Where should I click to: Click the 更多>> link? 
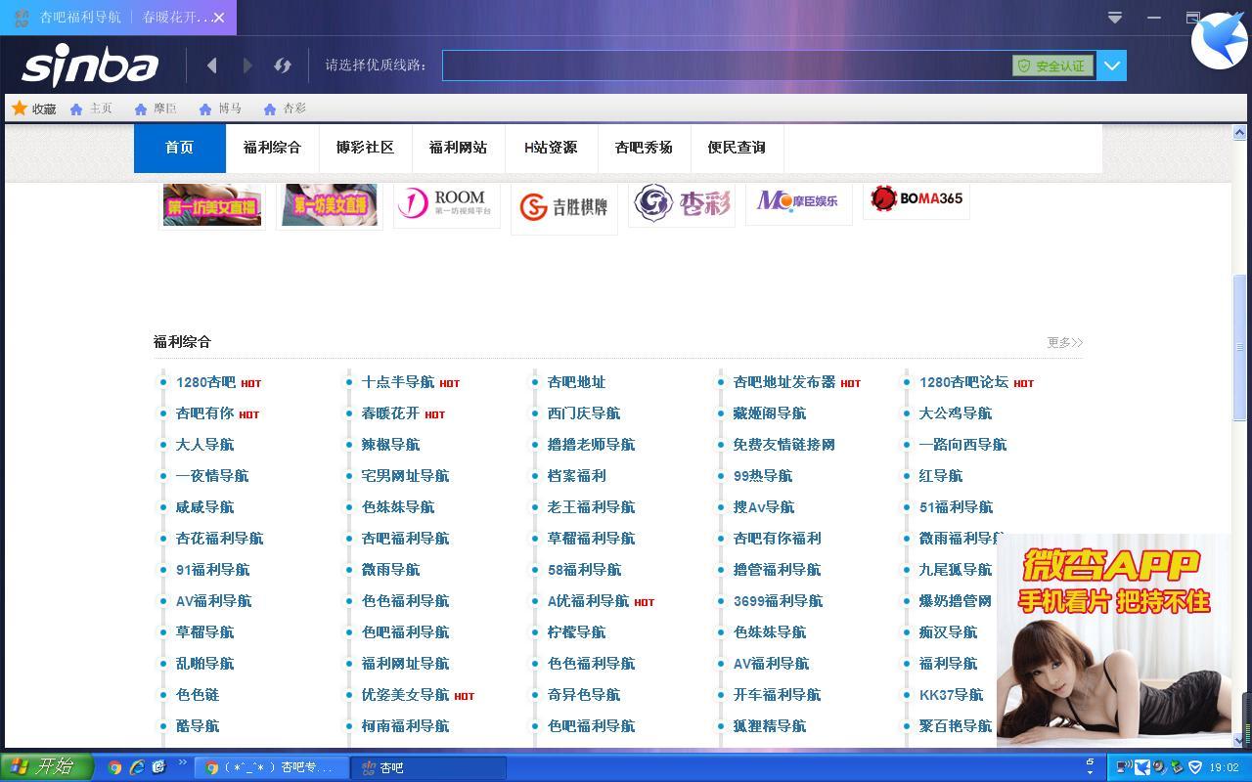tap(1064, 342)
